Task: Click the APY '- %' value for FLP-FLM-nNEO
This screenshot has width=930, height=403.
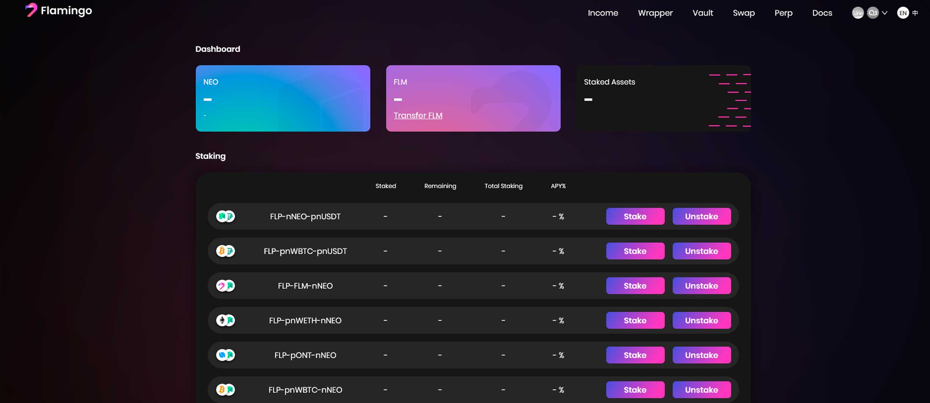Action: (558, 286)
